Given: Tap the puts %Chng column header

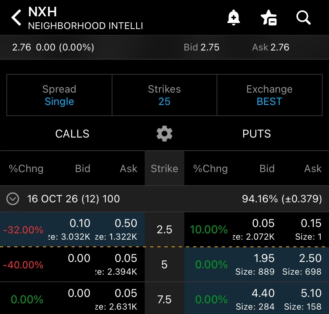Looking at the screenshot, I should (211, 169).
